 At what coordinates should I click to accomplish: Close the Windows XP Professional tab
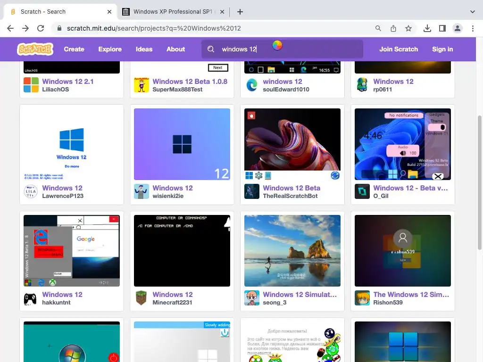[x=222, y=12]
